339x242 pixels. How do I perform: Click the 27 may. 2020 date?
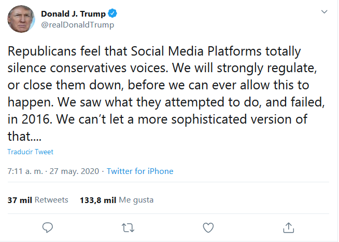75,171
